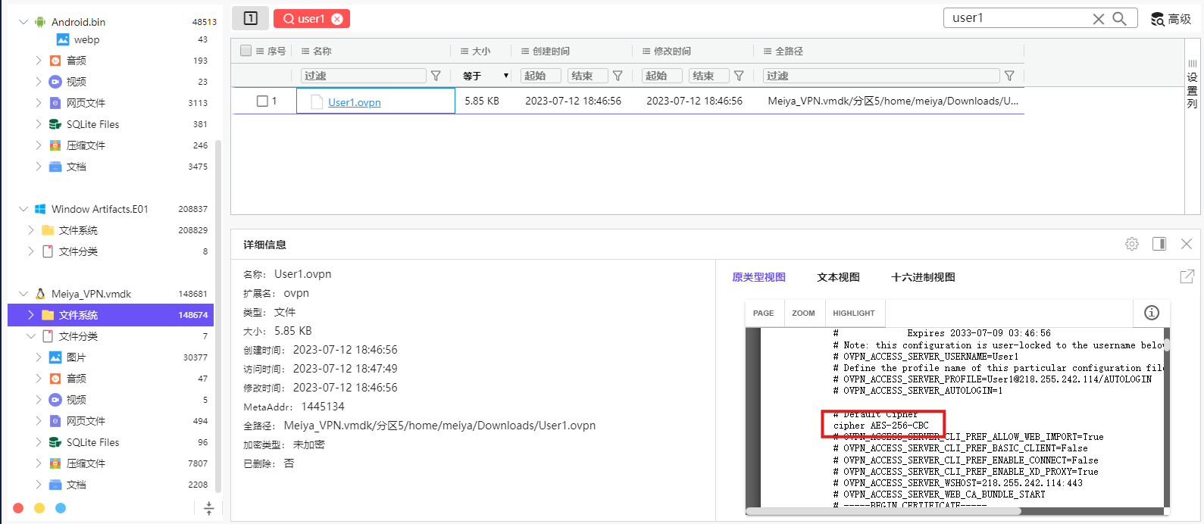Select 音频 icon with count 47
Viewport: 1204px width, 524px height.
(55, 378)
